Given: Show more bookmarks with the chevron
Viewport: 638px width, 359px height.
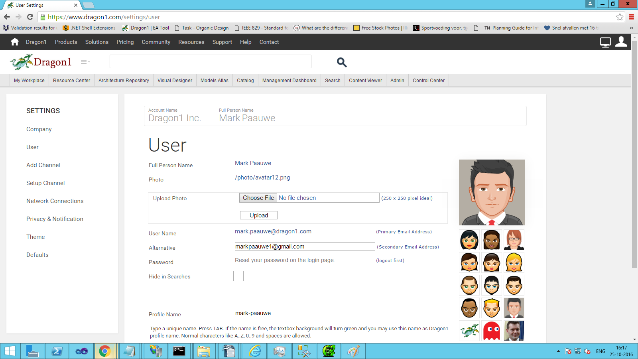Looking at the screenshot, I should (x=631, y=28).
